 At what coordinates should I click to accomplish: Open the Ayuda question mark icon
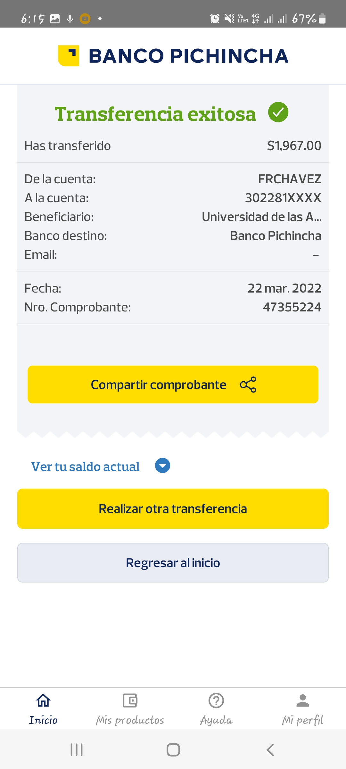(x=216, y=700)
